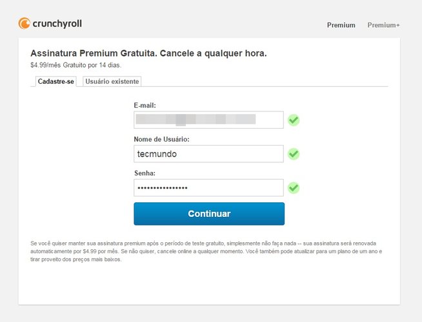Click the crunchyroll wordmark text
The height and width of the screenshot is (322, 422).
pos(57,24)
